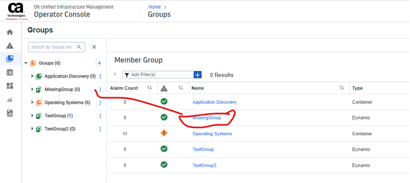Screen dimensions: 410x183
Task: Open the Home icon in sidebar
Action: pyautogui.click(x=10, y=32)
